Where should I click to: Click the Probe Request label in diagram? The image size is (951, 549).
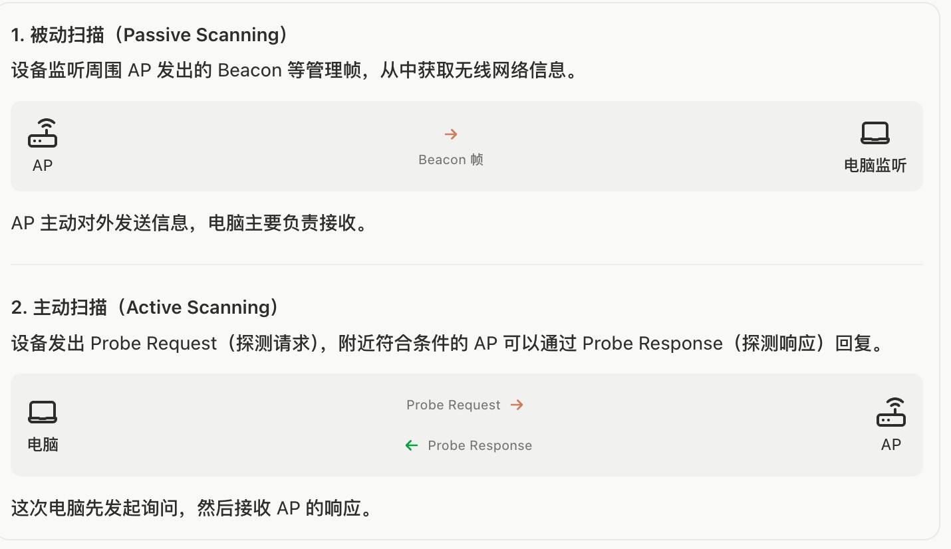click(x=454, y=405)
